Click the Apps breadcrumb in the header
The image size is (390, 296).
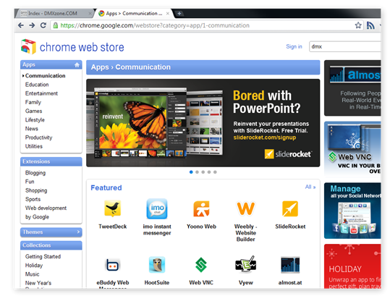click(x=100, y=67)
